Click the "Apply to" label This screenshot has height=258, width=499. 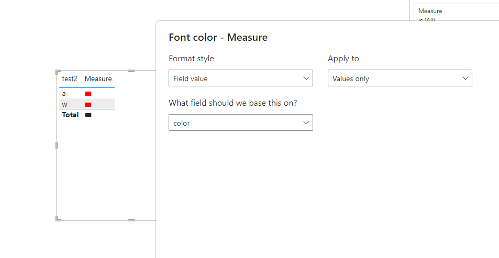(343, 59)
